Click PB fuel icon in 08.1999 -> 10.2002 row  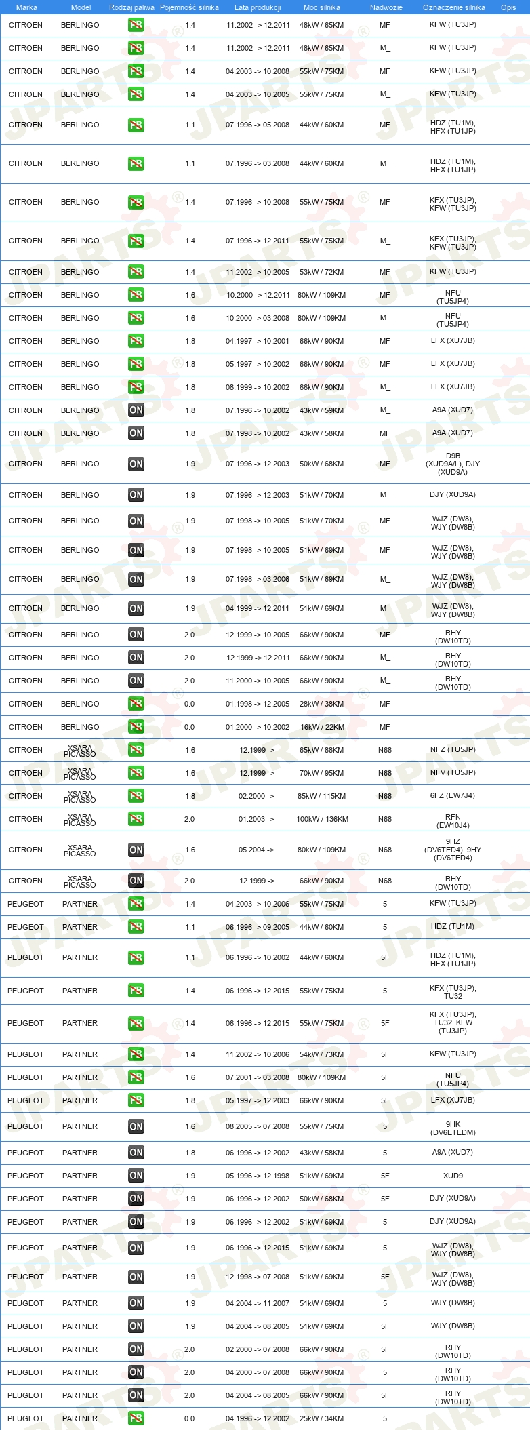pyautogui.click(x=136, y=387)
